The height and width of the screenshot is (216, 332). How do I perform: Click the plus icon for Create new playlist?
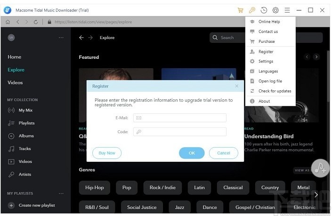(x=11, y=206)
